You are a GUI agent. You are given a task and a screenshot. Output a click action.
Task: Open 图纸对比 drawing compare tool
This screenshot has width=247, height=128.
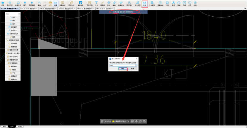tap(71, 3)
